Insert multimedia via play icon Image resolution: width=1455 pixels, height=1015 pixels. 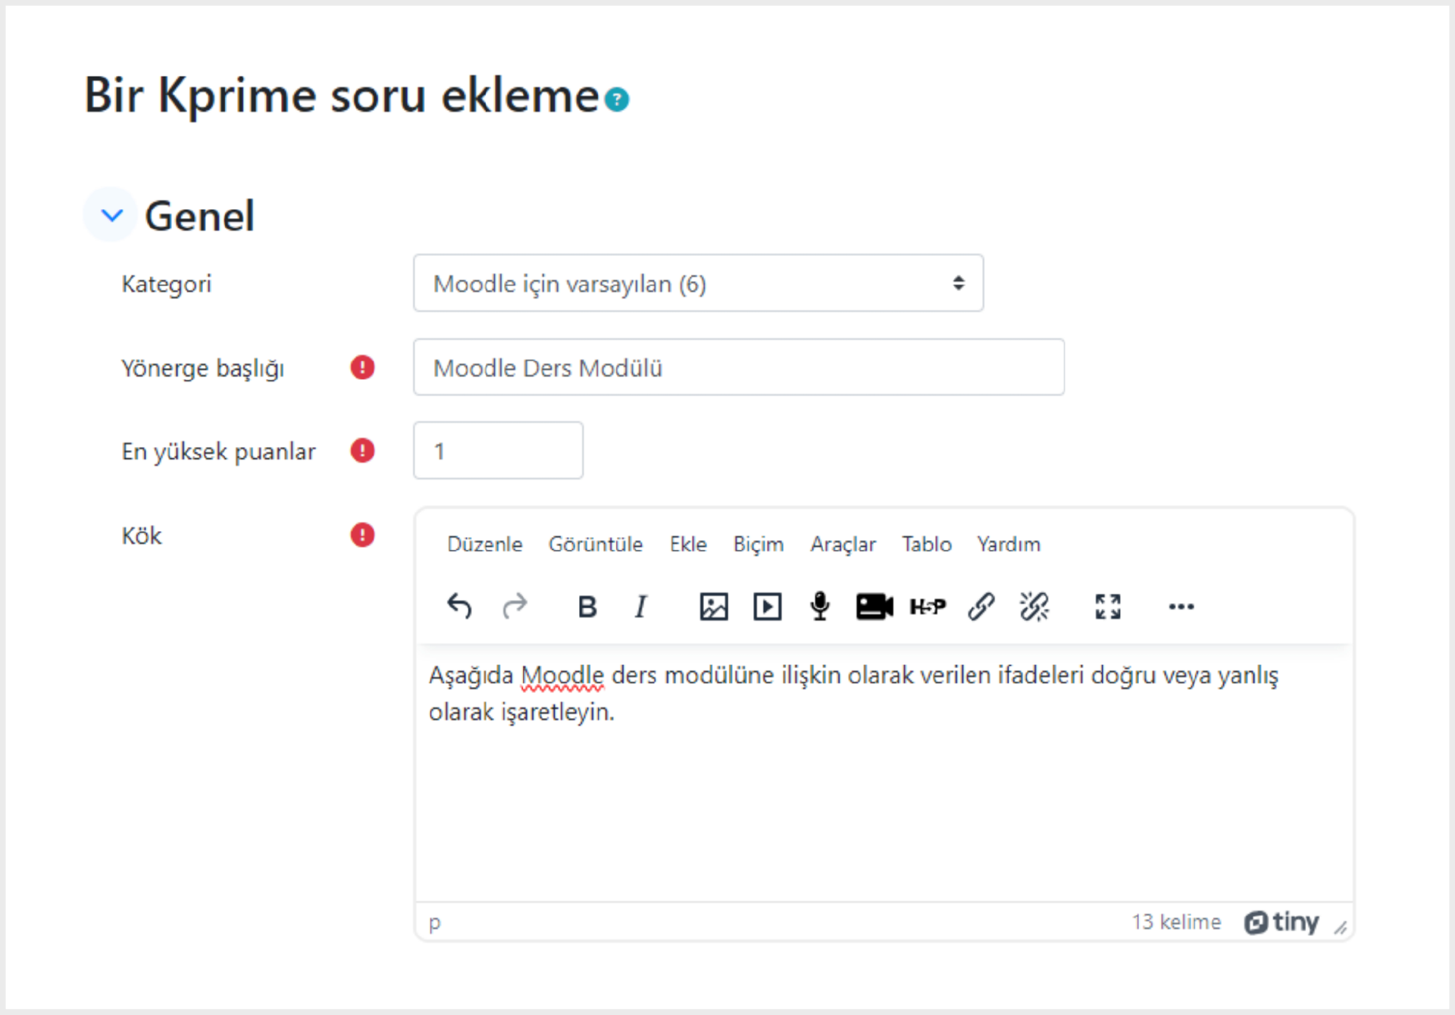point(767,606)
